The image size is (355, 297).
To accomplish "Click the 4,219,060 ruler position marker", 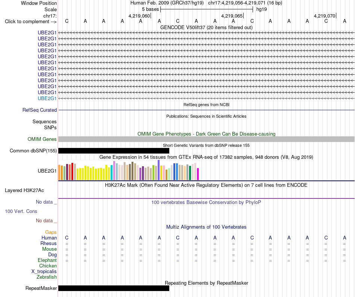I will click(x=139, y=16).
